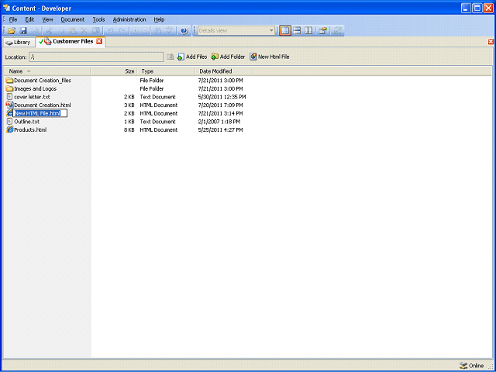Select the Document Creation.html file name

point(43,105)
